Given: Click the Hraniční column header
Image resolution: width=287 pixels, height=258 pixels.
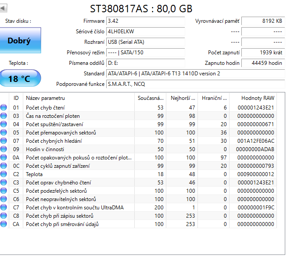Looking at the screenshot, I should (x=214, y=98).
